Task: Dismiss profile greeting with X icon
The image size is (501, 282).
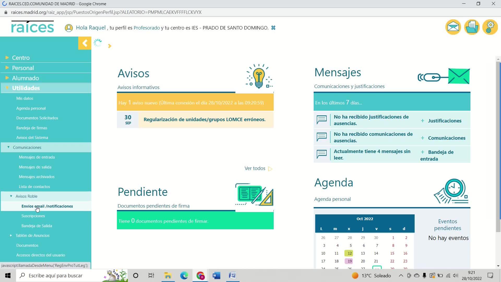Action: point(273,28)
